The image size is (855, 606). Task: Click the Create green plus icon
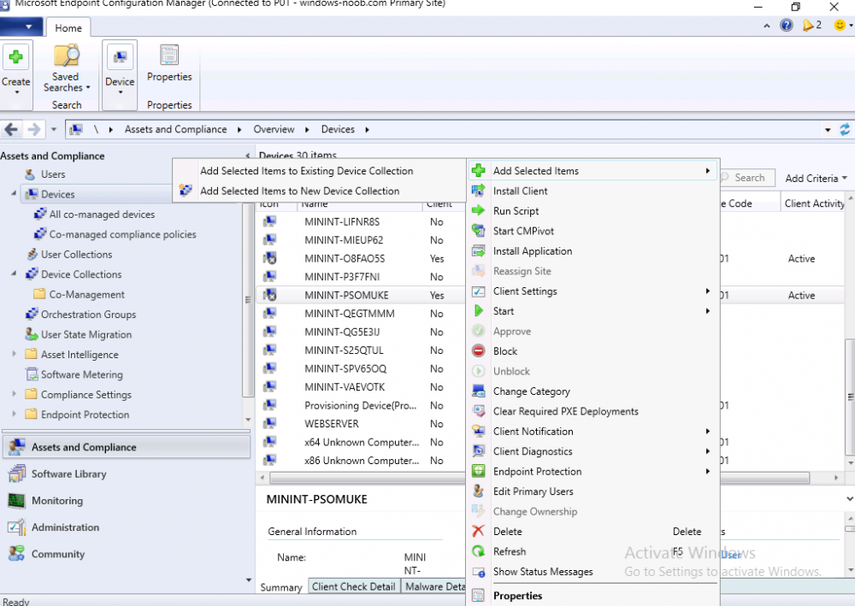pyautogui.click(x=15, y=56)
